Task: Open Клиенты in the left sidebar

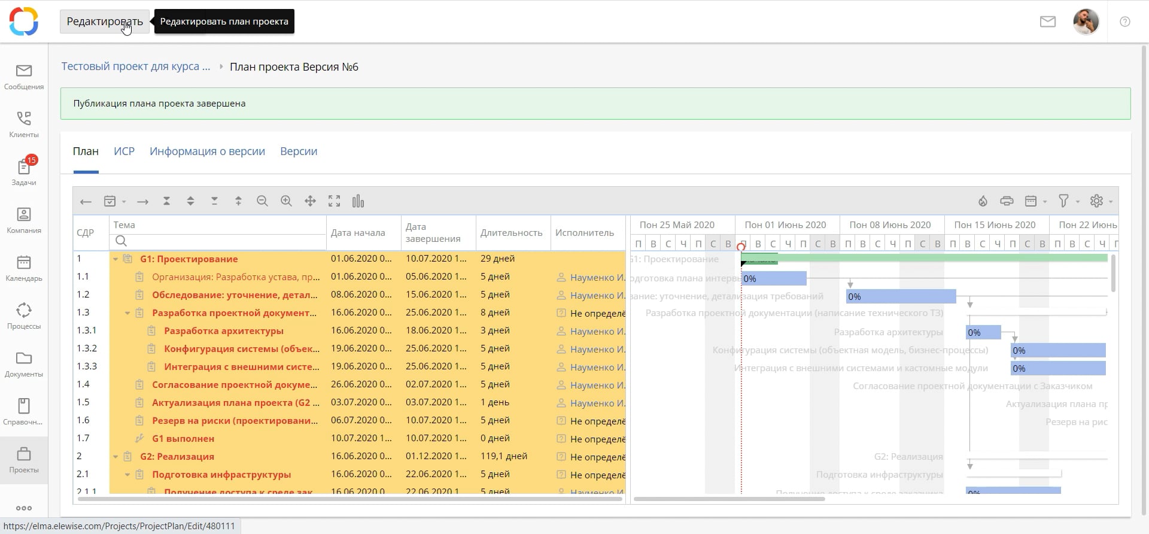Action: tap(24, 125)
